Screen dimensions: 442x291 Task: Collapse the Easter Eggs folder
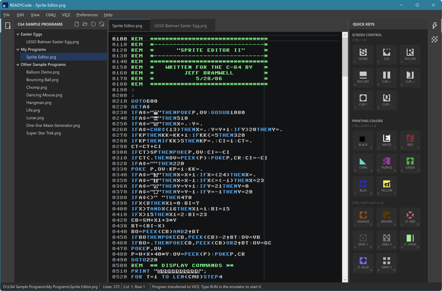point(18,34)
